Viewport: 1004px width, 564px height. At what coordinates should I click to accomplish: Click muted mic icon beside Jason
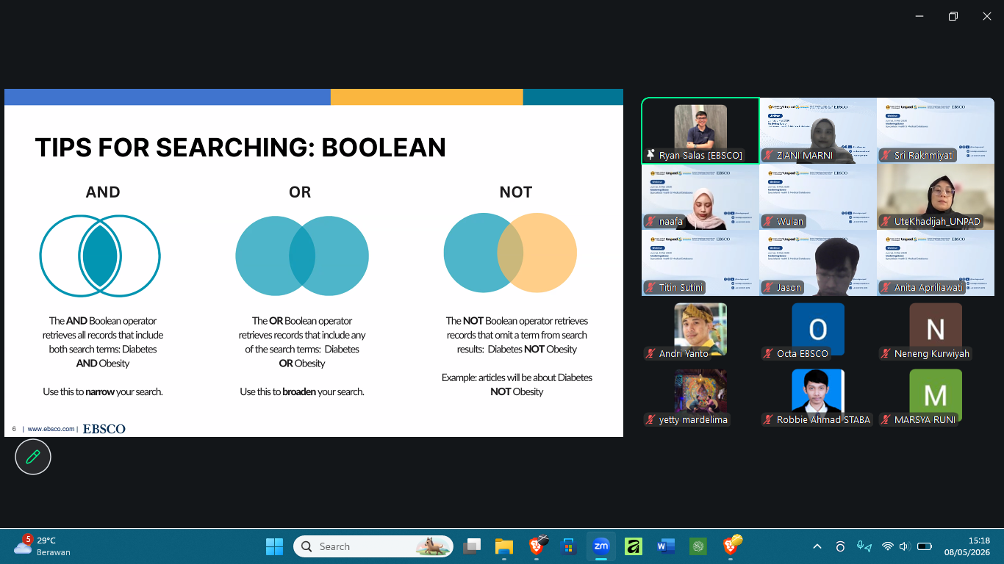[x=768, y=288]
